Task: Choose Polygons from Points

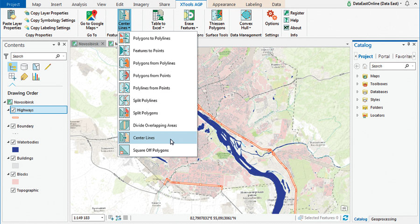Action: click(x=158, y=75)
